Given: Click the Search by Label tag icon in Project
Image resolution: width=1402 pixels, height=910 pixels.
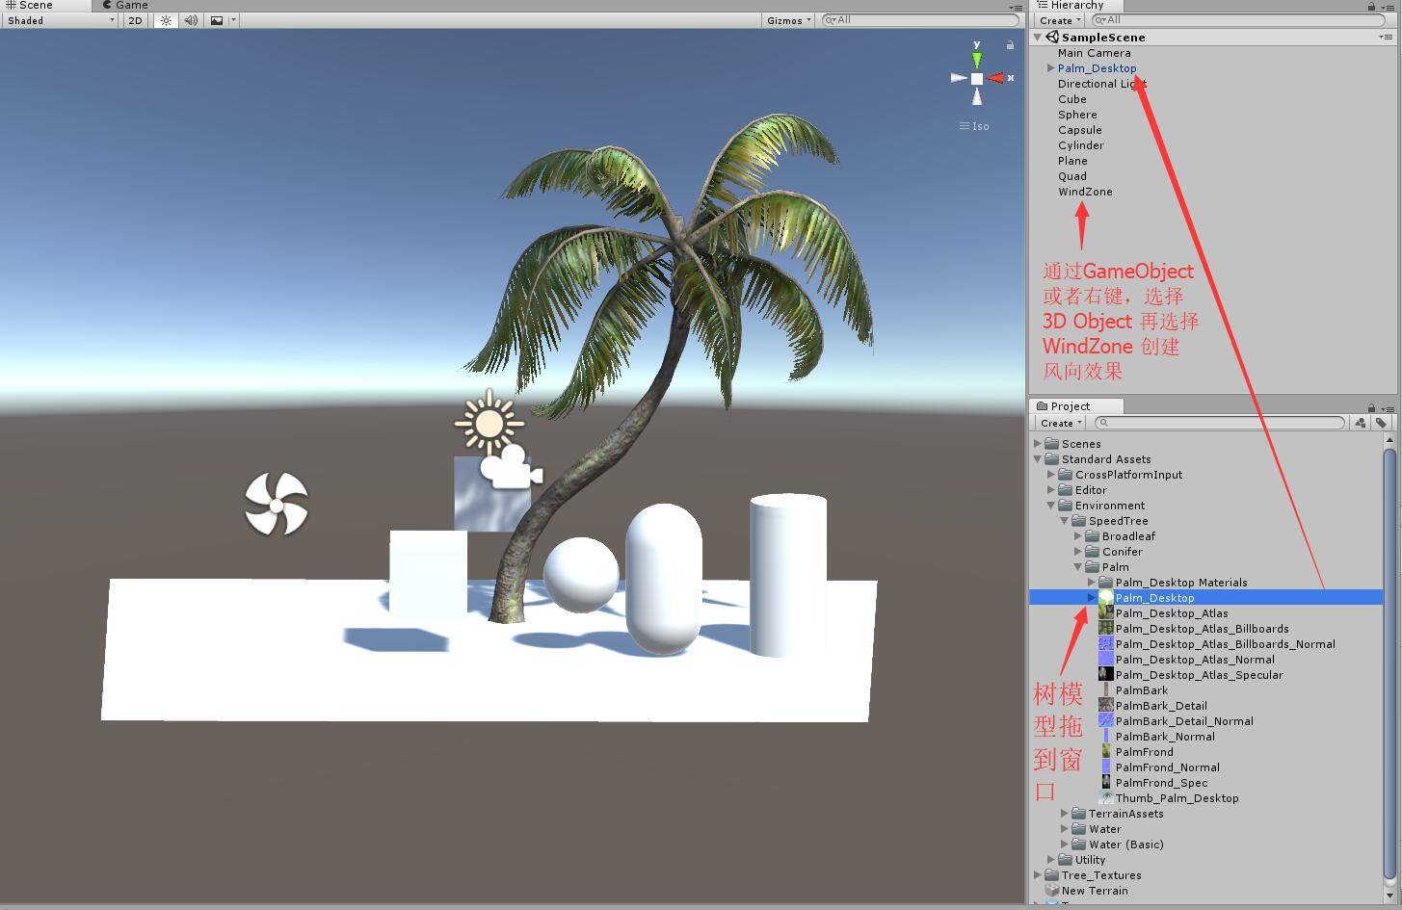Looking at the screenshot, I should click(x=1381, y=423).
